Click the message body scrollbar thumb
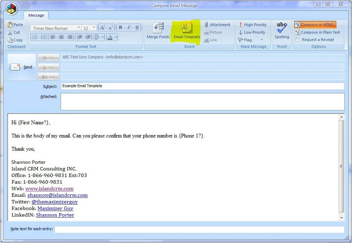The image size is (352, 243). [341, 166]
